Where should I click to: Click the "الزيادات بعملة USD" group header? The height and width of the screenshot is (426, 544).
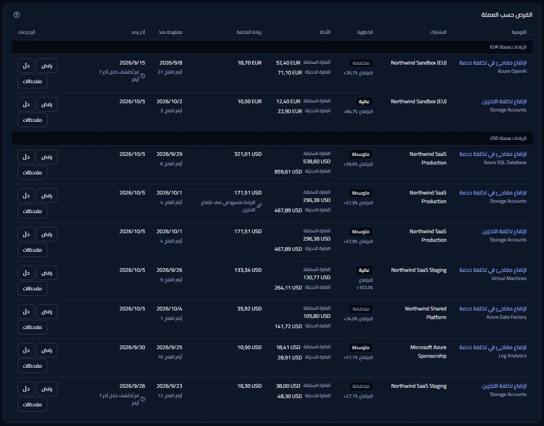click(x=272, y=139)
